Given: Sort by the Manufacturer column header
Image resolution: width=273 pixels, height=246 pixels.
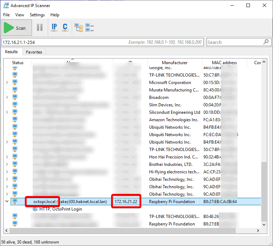Looking at the screenshot, I should 175,63.
